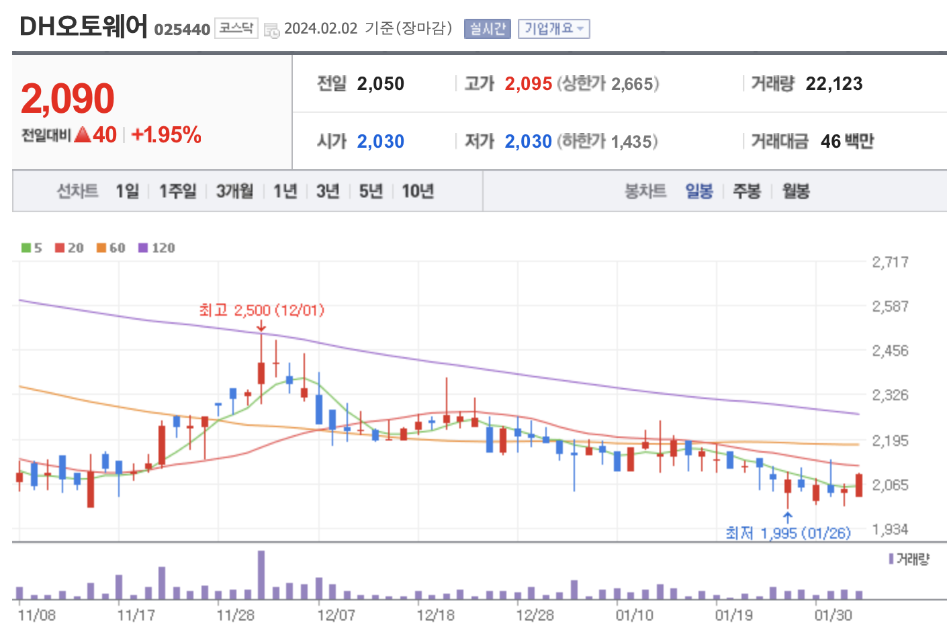The image size is (947, 642).
Task: Click the orange 60-day moving average swatch
Action: [x=101, y=248]
